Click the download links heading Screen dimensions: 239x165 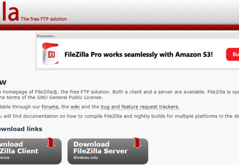tap(21, 129)
